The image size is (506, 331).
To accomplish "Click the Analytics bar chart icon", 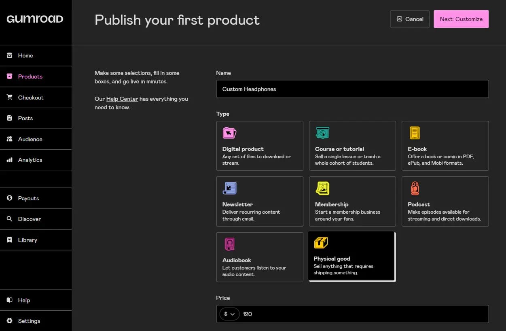I will tap(10, 160).
